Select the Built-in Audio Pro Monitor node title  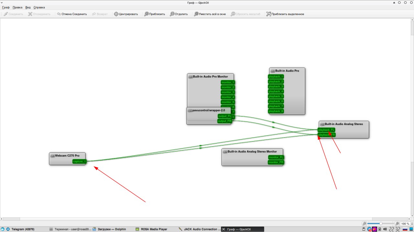click(x=210, y=77)
